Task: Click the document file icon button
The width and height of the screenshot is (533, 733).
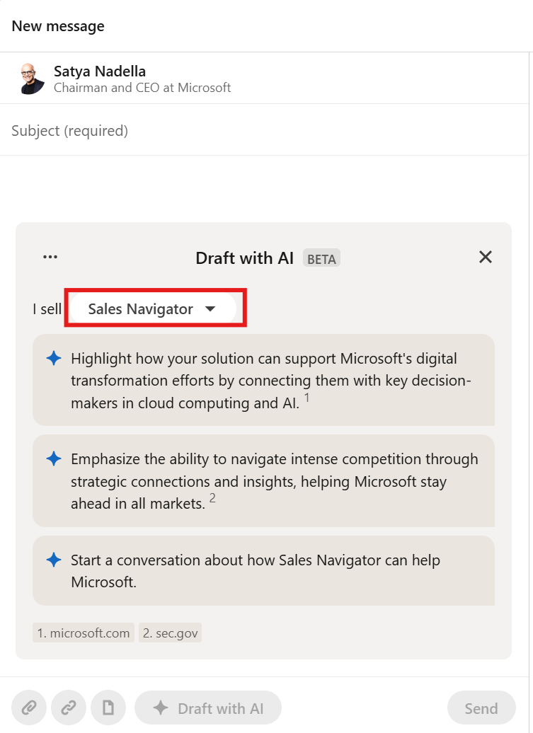Action: pos(108,708)
